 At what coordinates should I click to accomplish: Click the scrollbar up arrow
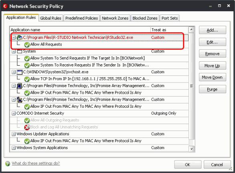(x=191, y=30)
